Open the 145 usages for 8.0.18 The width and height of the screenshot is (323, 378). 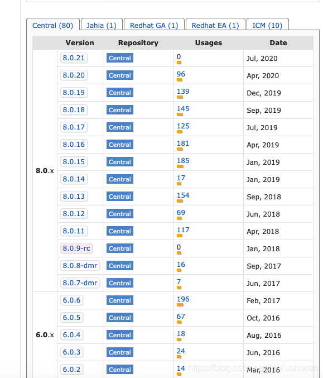tap(183, 109)
